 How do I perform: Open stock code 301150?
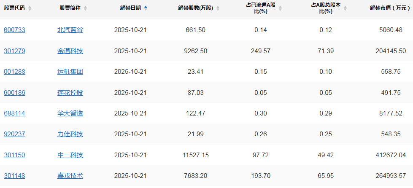tap(14, 155)
